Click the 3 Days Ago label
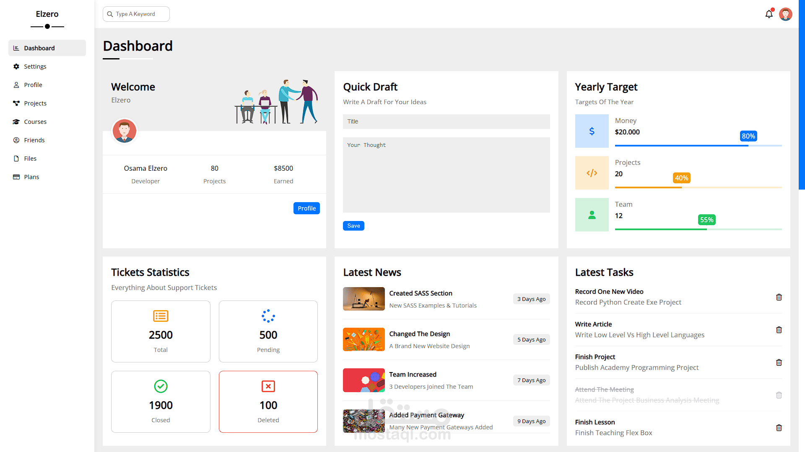This screenshot has height=452, width=805. click(531, 299)
